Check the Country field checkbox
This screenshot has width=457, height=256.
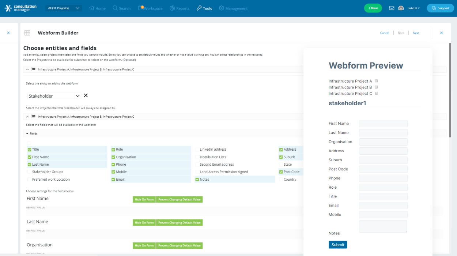pos(281,180)
